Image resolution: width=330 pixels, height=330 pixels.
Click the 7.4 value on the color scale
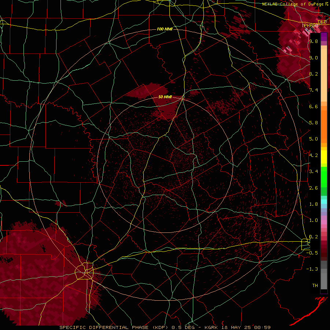[x=313, y=90]
